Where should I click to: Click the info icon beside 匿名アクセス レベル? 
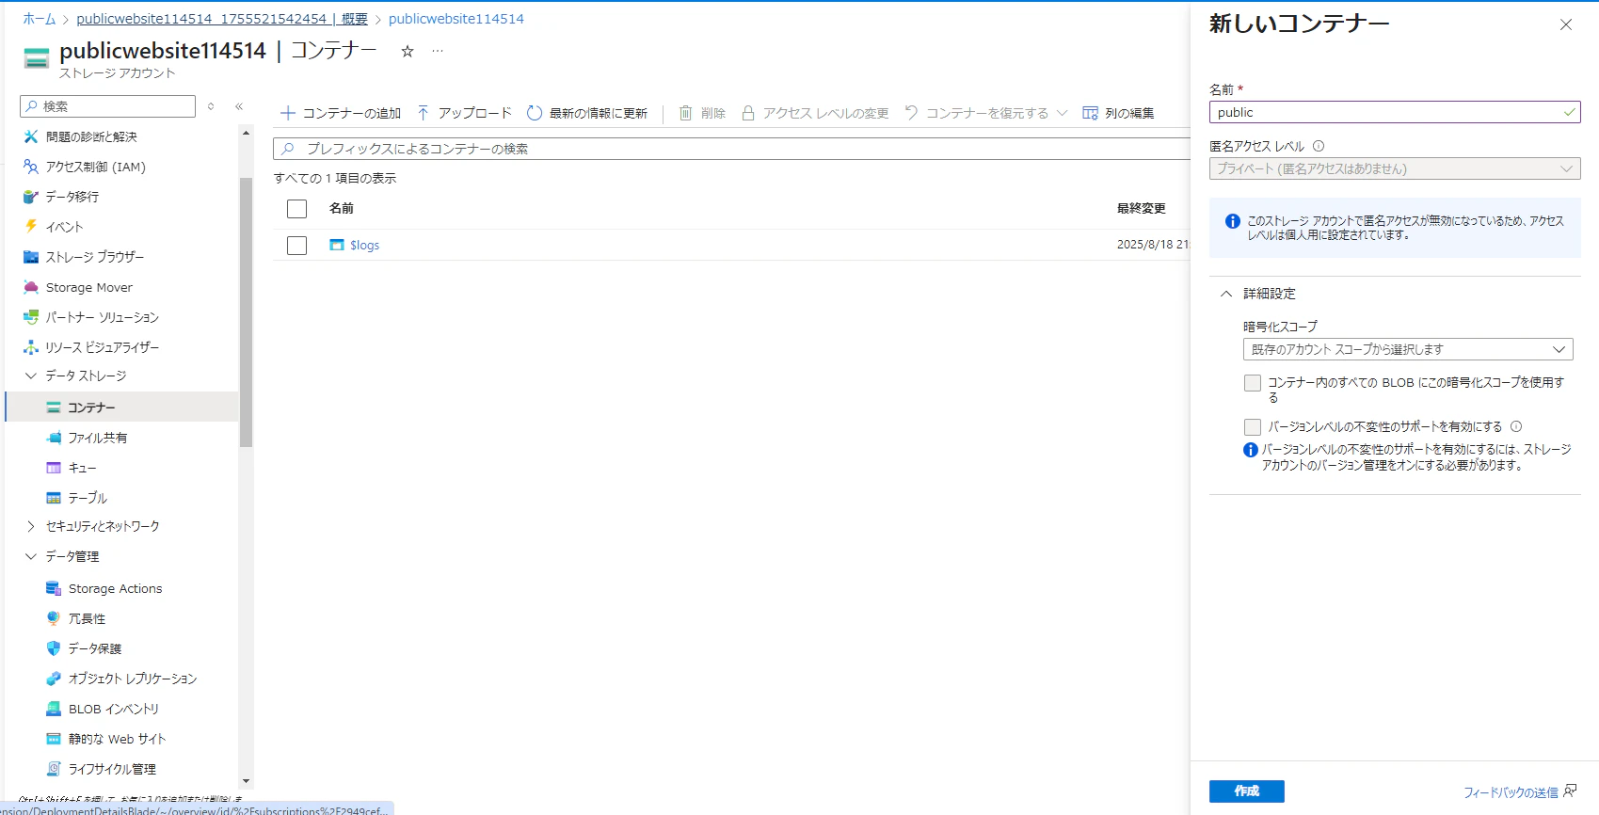point(1319,146)
